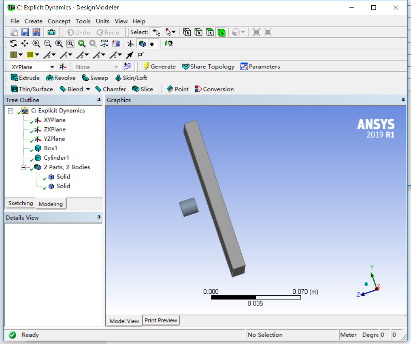Select the Extrude tool
The image size is (411, 344).
tap(25, 77)
